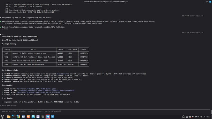The height and width of the screenshot is (119, 212).
Task: Open the Amicus Curiae markdown file path
Action: 38,93
